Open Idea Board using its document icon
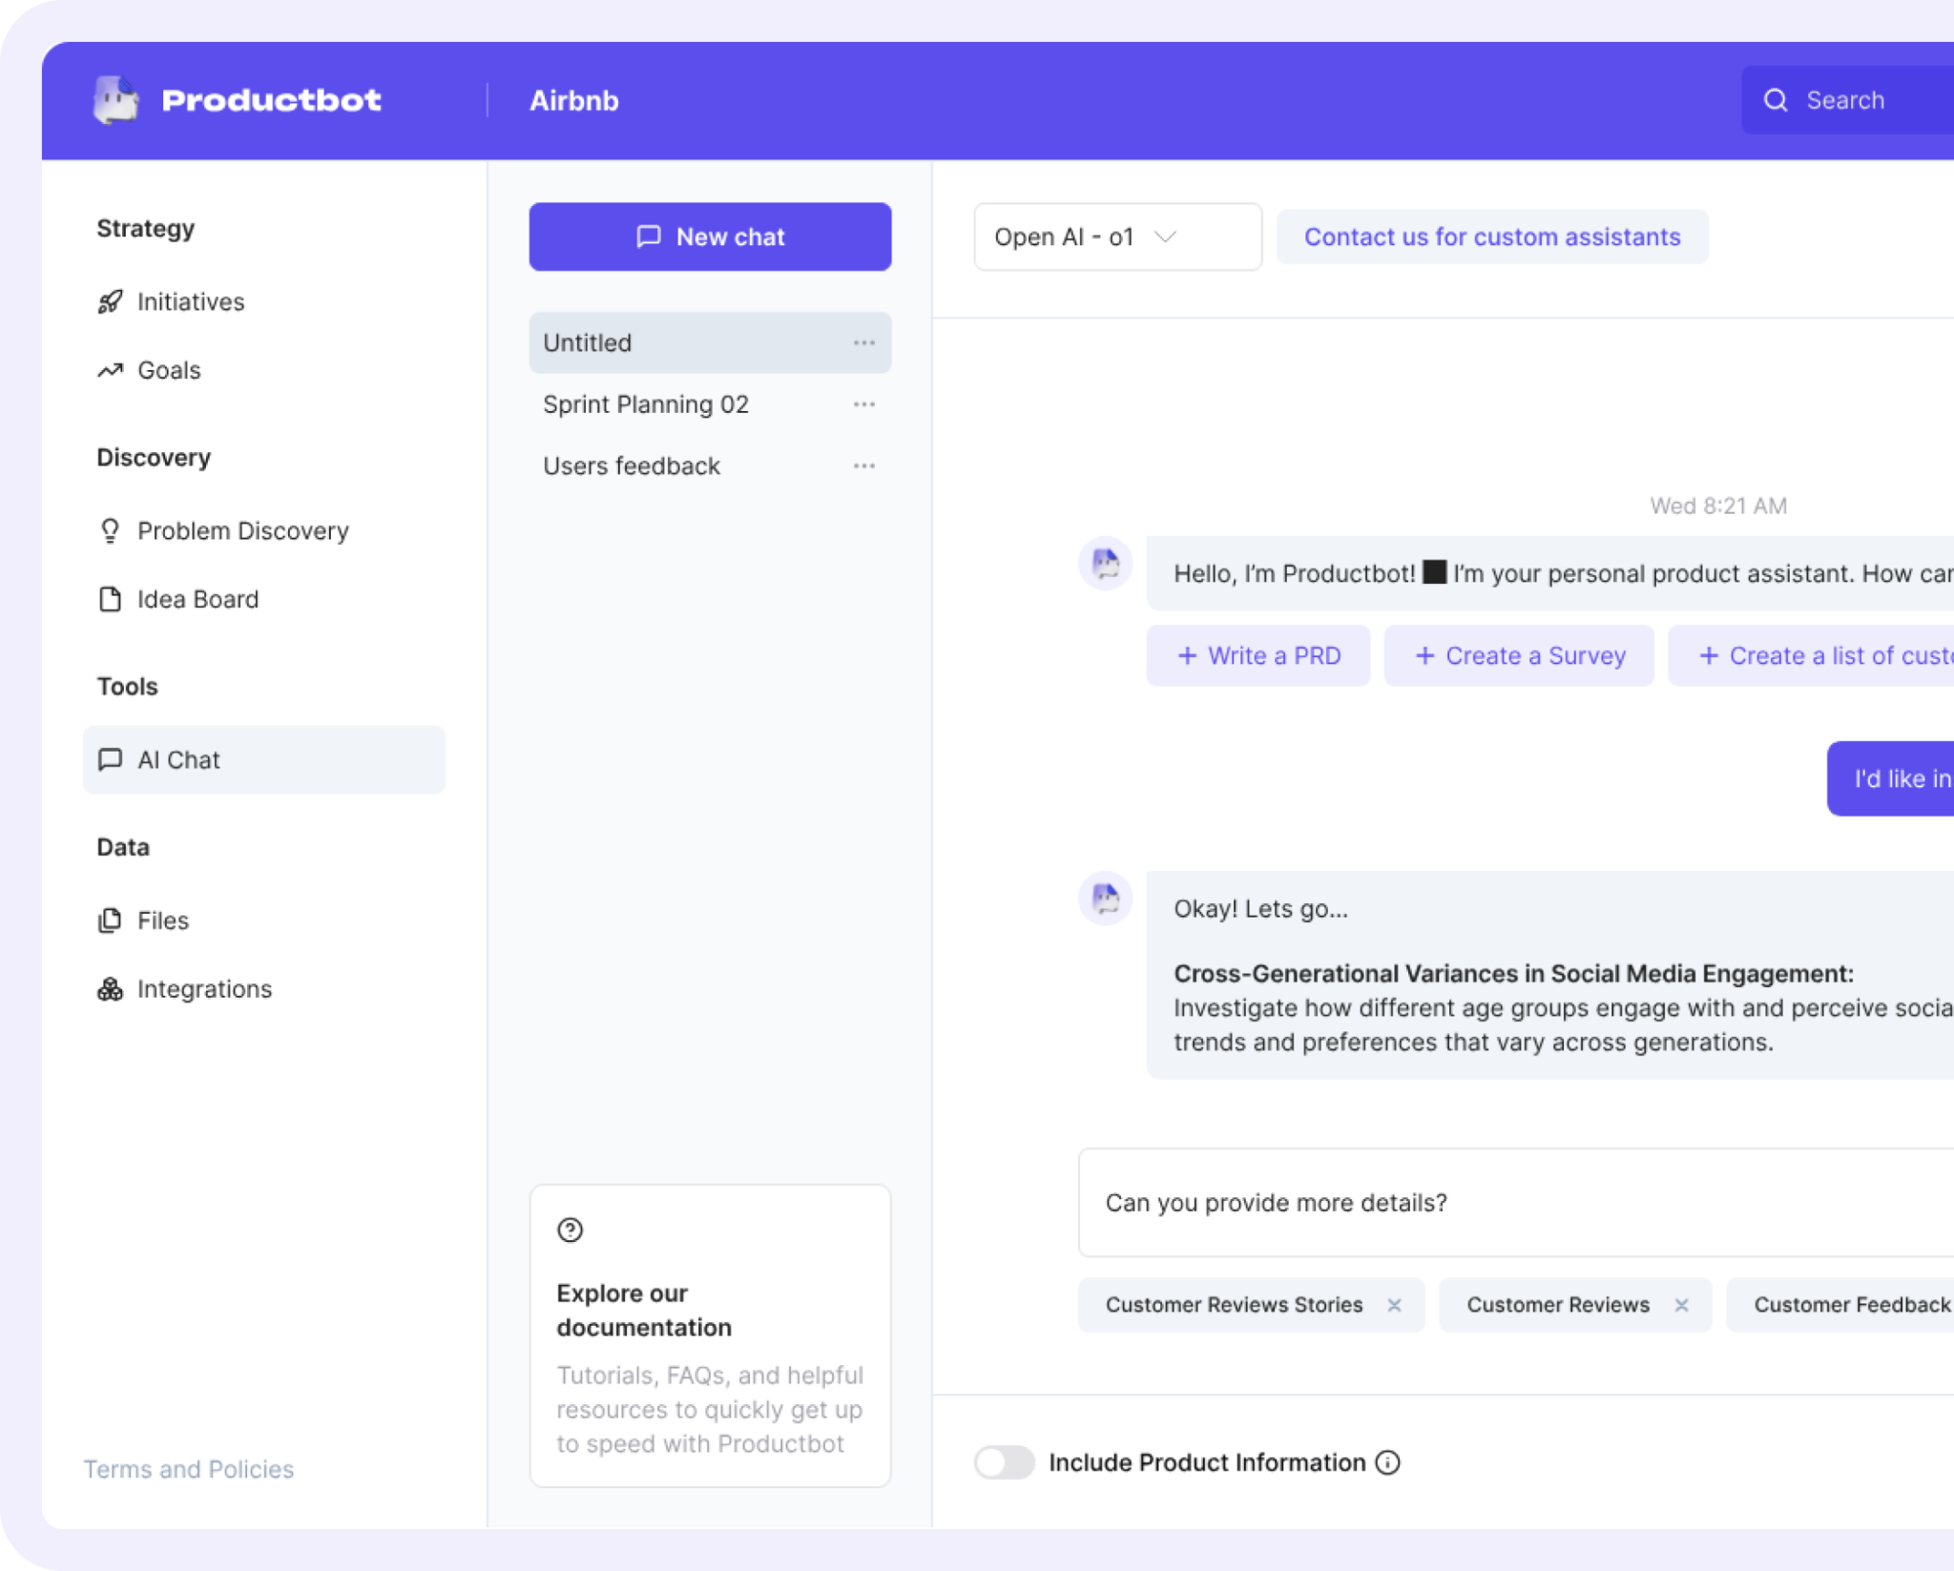This screenshot has height=1571, width=1954. point(110,599)
